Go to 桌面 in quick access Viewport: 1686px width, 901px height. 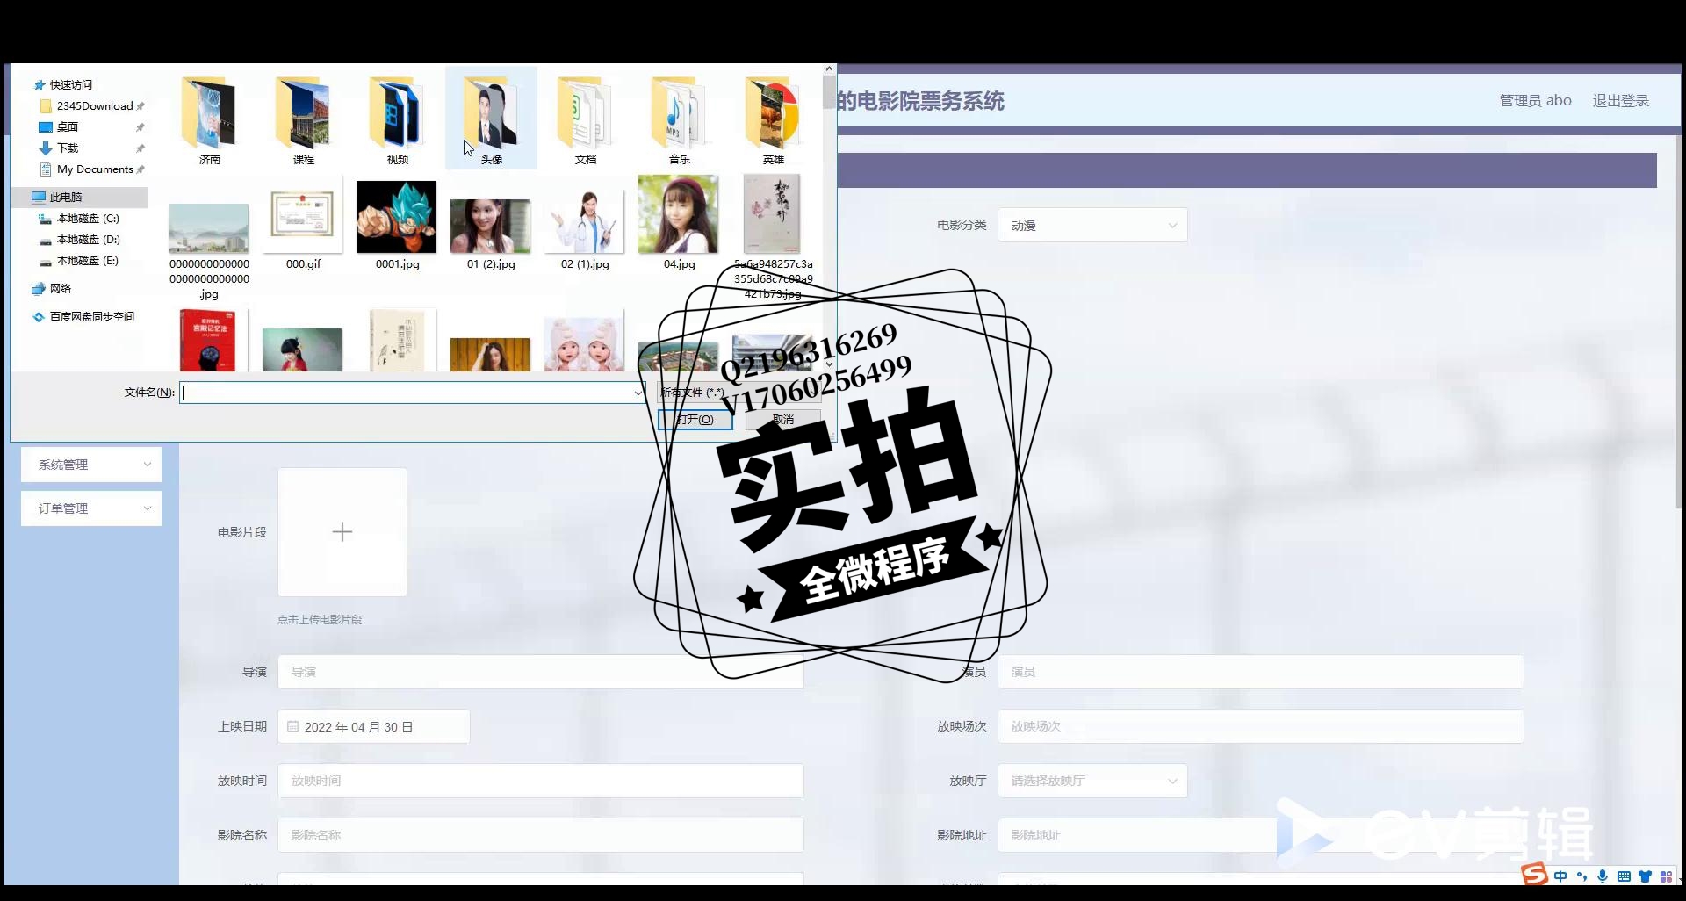coord(68,127)
